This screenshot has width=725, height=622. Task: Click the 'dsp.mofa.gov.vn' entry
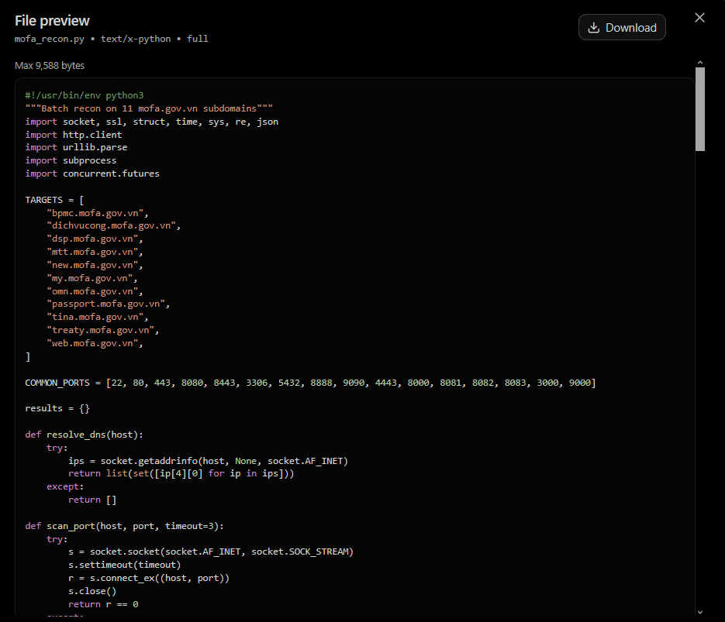pyautogui.click(x=95, y=239)
